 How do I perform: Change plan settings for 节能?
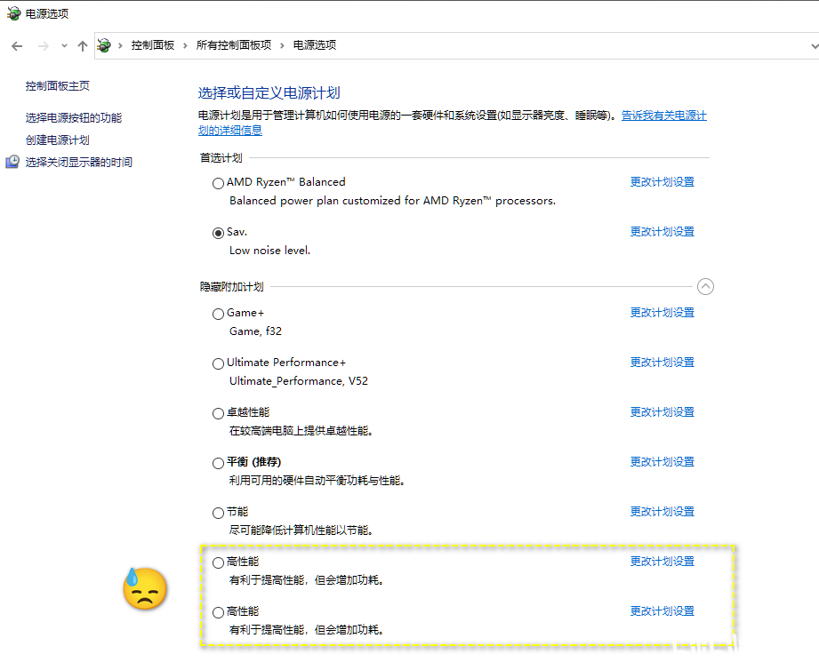[662, 512]
